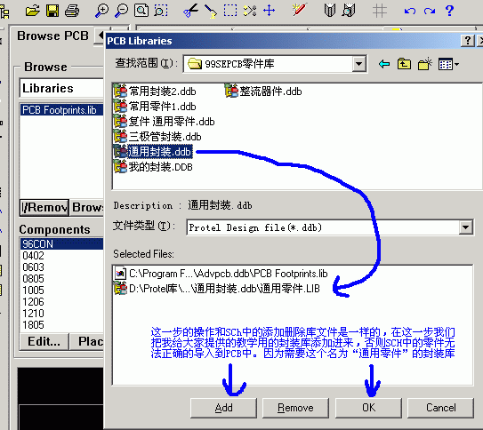Screen dimensions: 483x430
Task: Click the print toolbar icon
Action: 72,11
